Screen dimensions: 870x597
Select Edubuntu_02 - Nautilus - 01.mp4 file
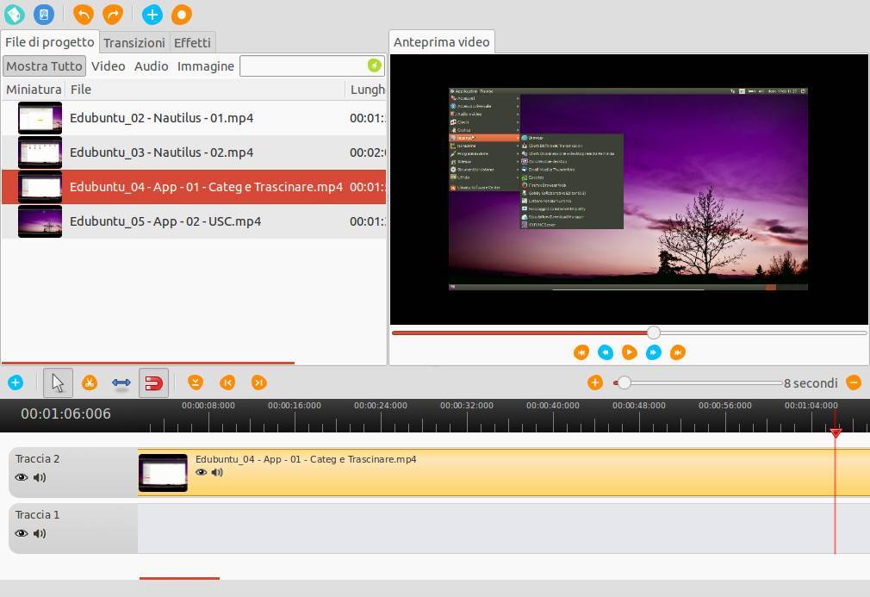click(x=194, y=118)
